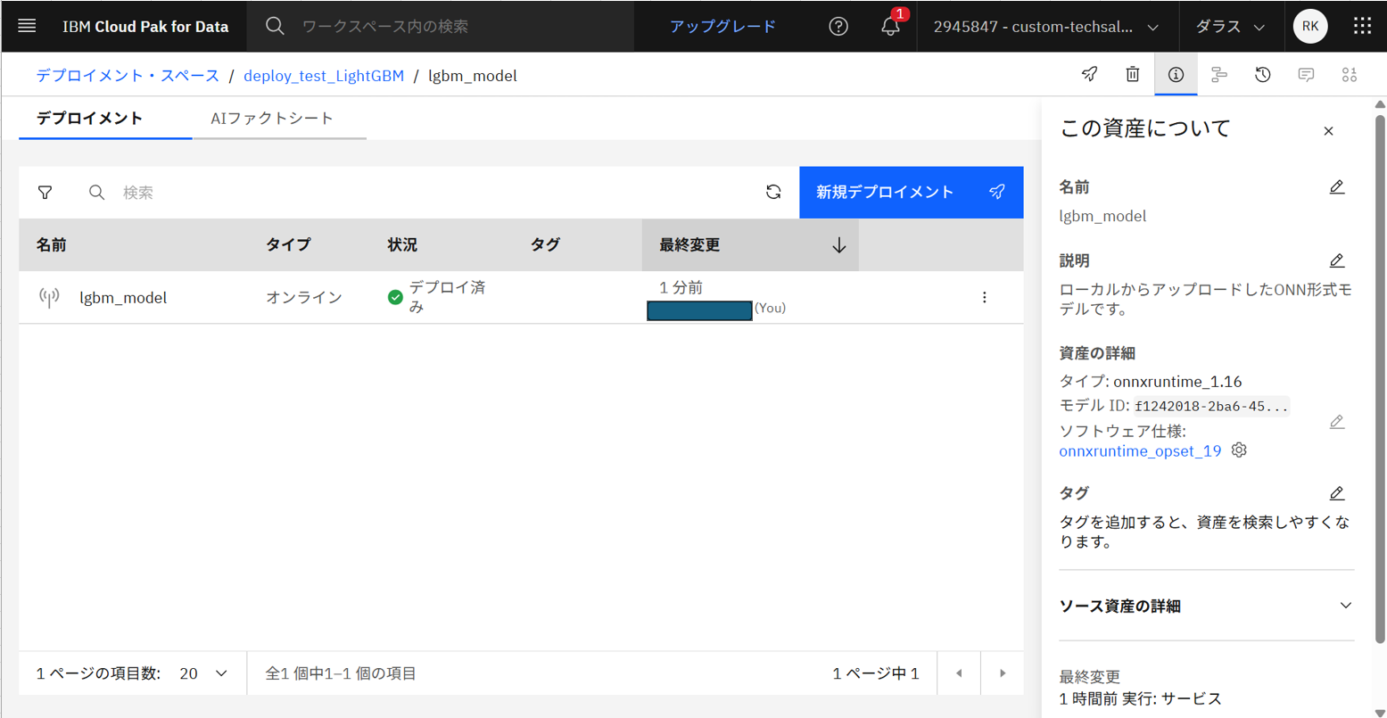The image size is (1387, 718).
Task: Open overflow menu for lgbm_model row
Action: (984, 297)
